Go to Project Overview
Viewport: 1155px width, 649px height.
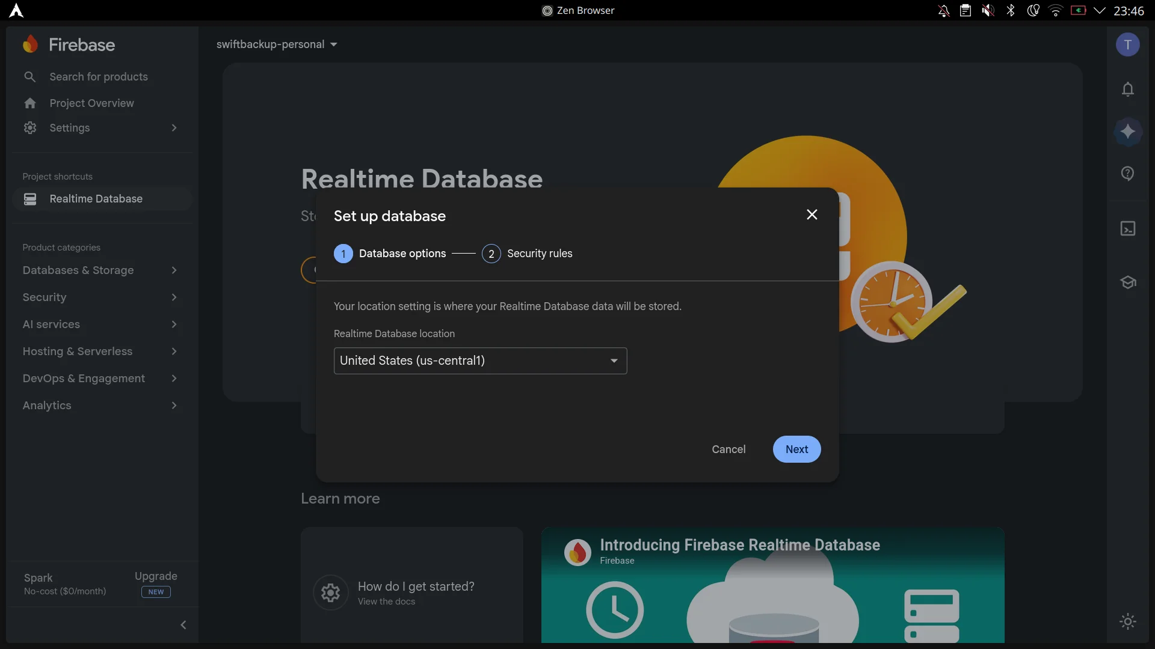tap(91, 103)
